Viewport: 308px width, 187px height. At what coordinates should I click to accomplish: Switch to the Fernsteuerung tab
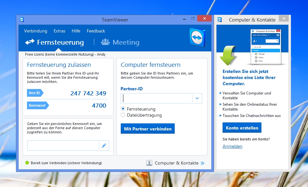coord(55,42)
